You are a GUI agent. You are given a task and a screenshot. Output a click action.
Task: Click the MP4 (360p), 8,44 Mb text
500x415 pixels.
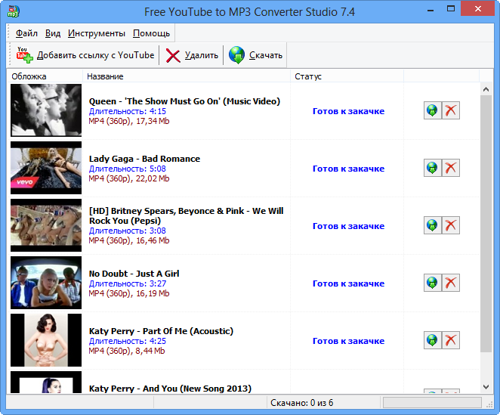coord(127,351)
